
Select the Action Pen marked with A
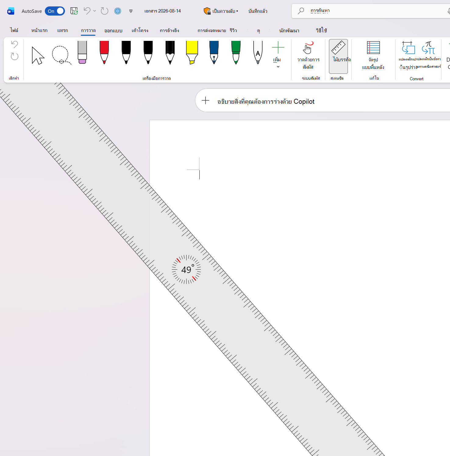[x=258, y=52]
